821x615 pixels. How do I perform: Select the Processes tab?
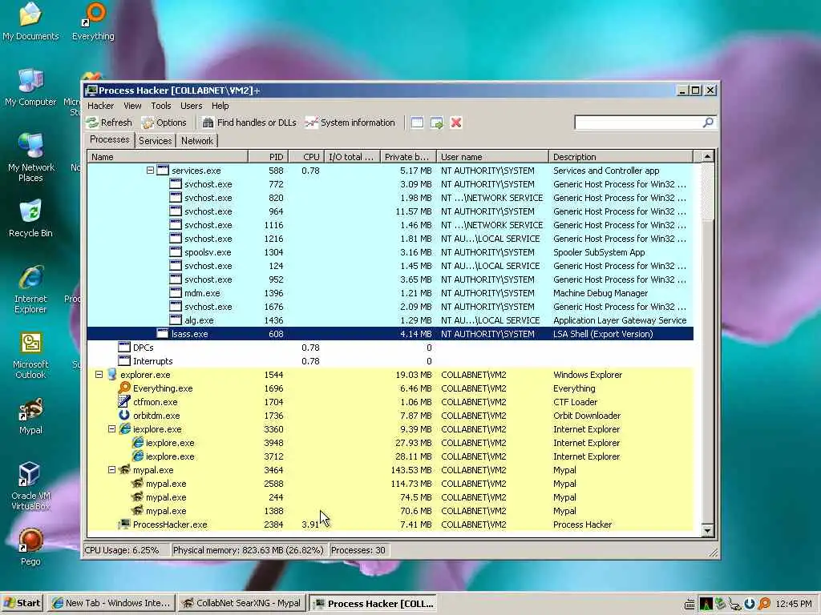click(109, 139)
